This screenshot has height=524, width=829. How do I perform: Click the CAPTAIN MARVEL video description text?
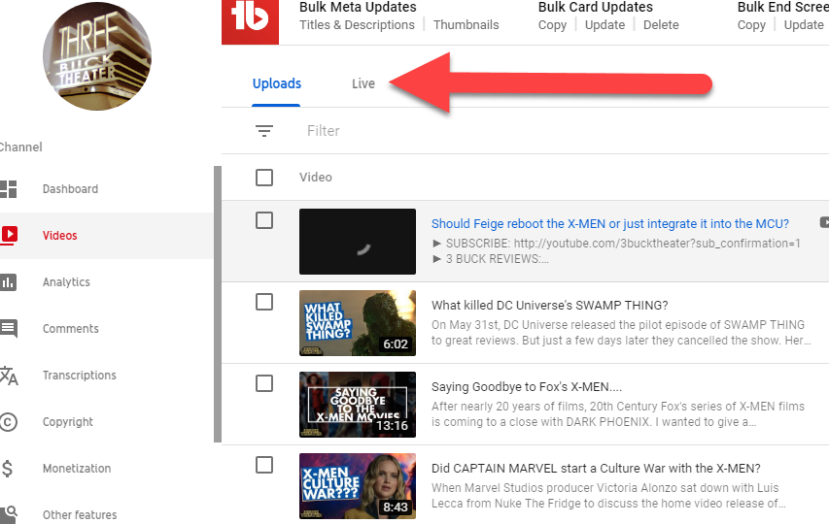pos(608,496)
